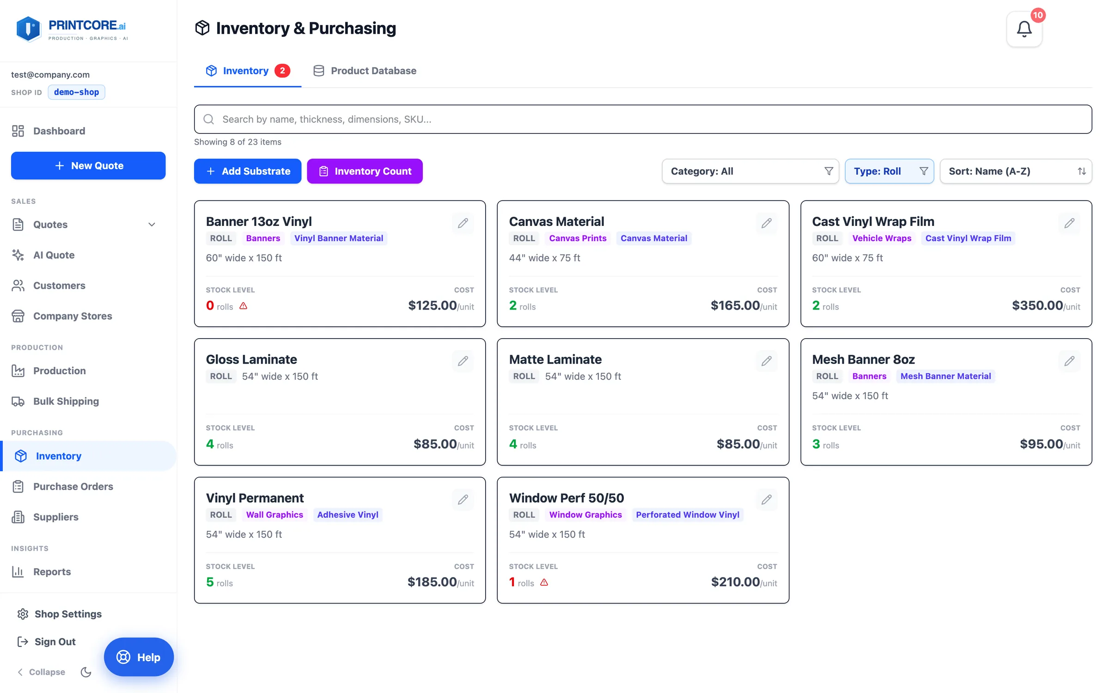Click the Vinyl Banner Material tag
The height and width of the screenshot is (693, 1109).
339,238
